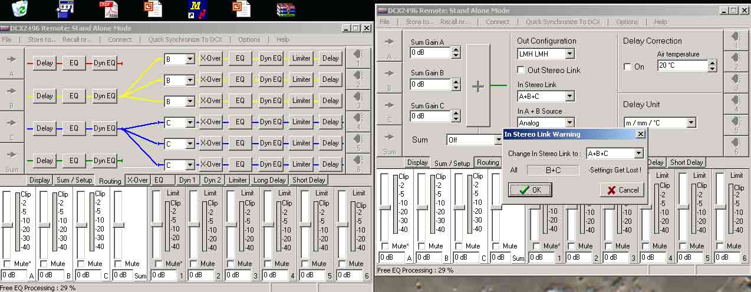Enable the Out Stereo Link checkbox
The height and width of the screenshot is (292, 751).
pyautogui.click(x=522, y=70)
